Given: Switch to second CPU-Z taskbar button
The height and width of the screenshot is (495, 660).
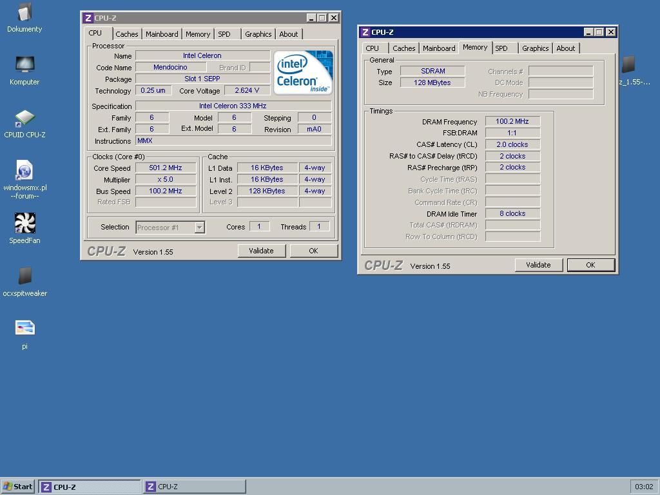Looking at the screenshot, I should 194,487.
